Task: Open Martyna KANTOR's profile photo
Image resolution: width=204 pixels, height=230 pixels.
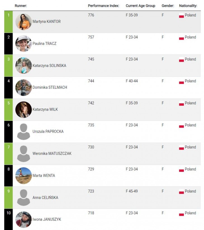Action: (x=23, y=22)
